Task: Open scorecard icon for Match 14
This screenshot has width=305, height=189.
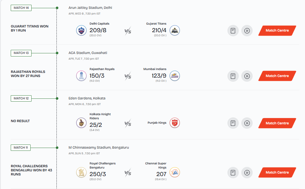Action: coord(233,31)
